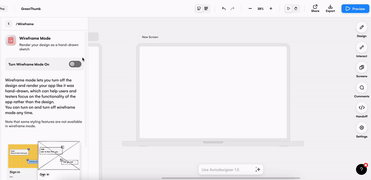Screen dimensions: 371x180
Task: Open the Comments panel icon
Action: click(361, 87)
